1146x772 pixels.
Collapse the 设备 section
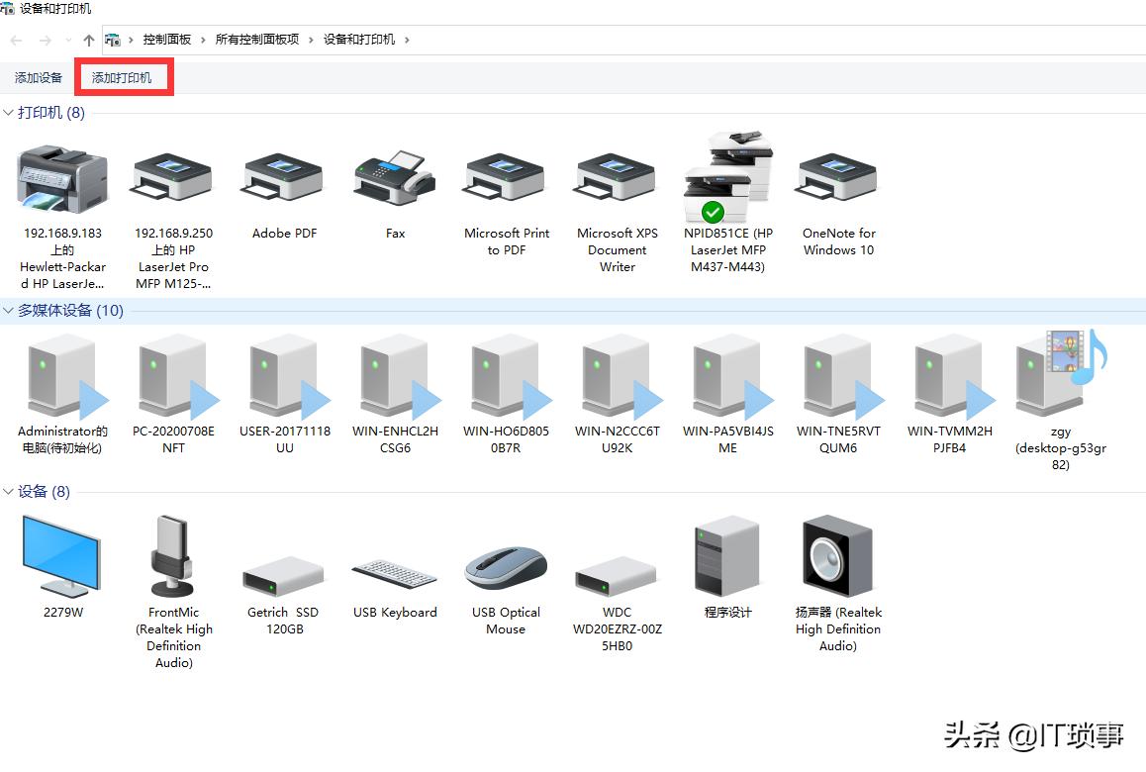coord(8,491)
